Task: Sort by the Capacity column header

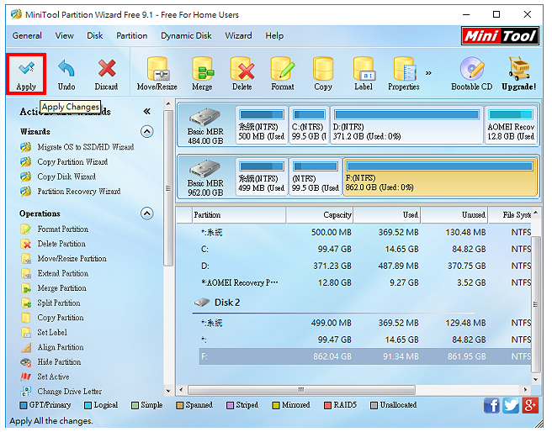Action: click(320, 215)
